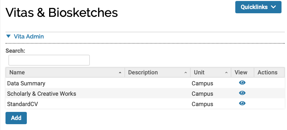Focus the Search input field
This screenshot has height=130, width=287.
(49, 60)
